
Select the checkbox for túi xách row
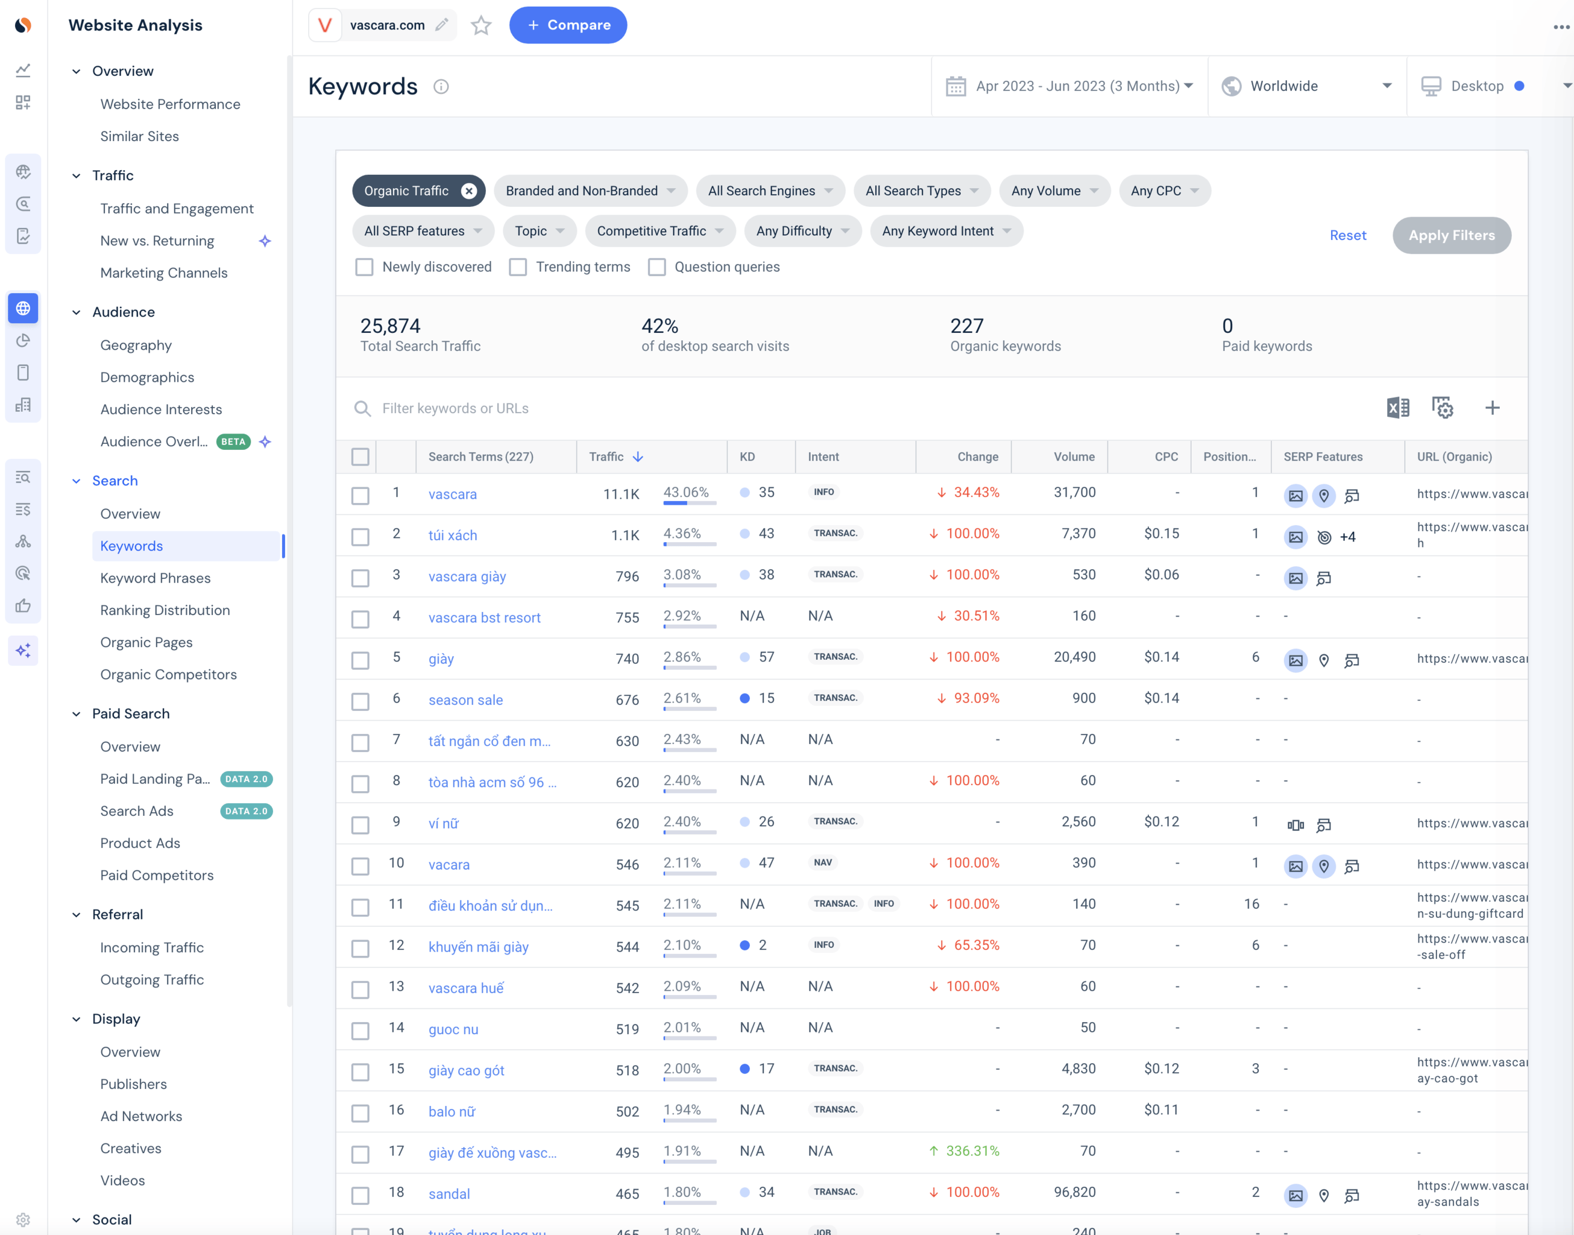(360, 537)
